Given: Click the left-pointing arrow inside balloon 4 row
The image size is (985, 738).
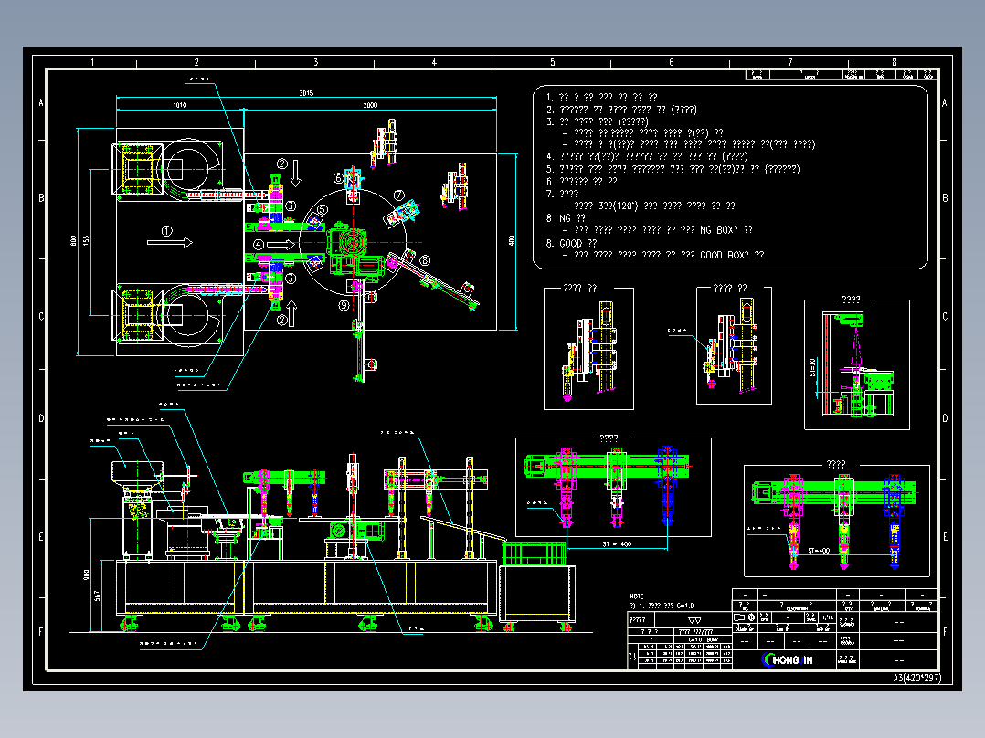Looking at the screenshot, I should pyautogui.click(x=279, y=243).
